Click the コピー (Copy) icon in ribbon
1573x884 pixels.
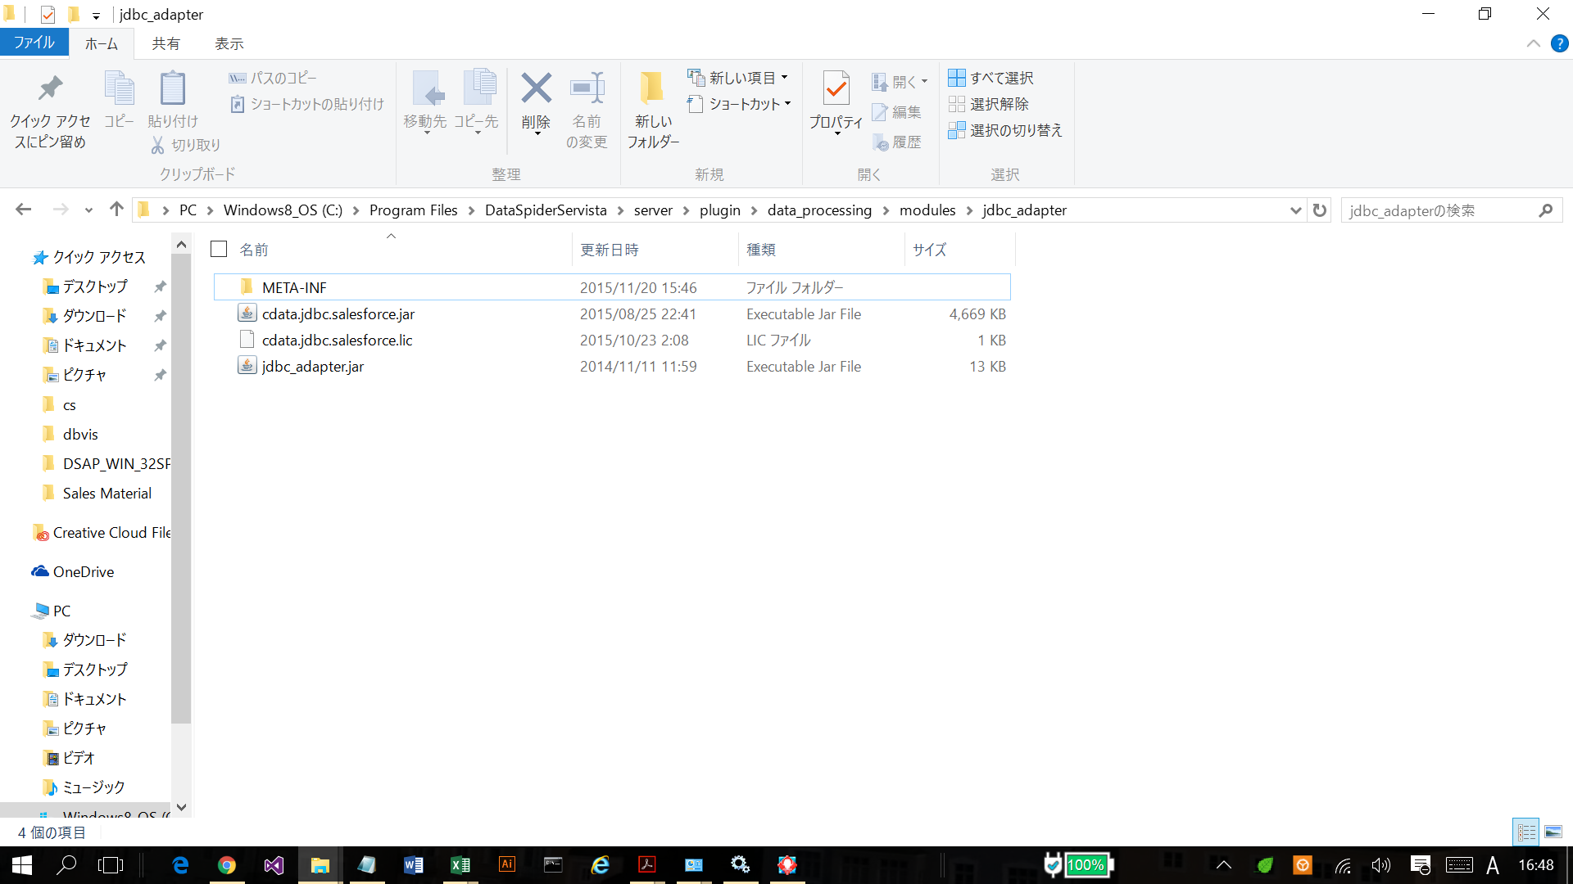(x=119, y=97)
